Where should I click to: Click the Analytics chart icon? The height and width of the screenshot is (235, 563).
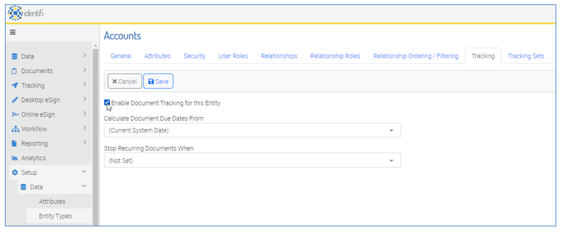(14, 158)
